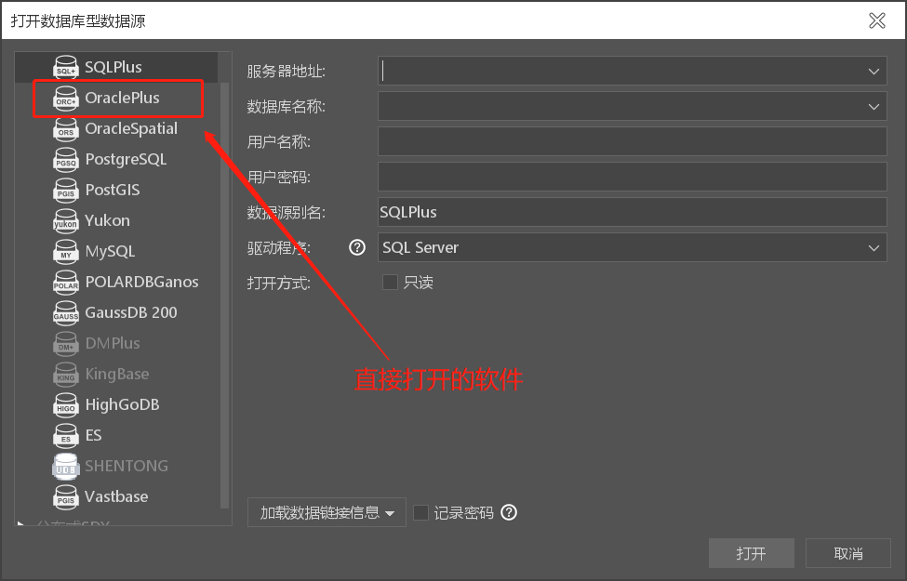The height and width of the screenshot is (581, 907).
Task: Select the POLARDBGanos database icon
Action: pyautogui.click(x=65, y=282)
